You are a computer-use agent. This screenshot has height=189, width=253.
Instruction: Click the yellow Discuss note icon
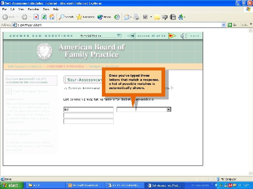click(x=157, y=17)
